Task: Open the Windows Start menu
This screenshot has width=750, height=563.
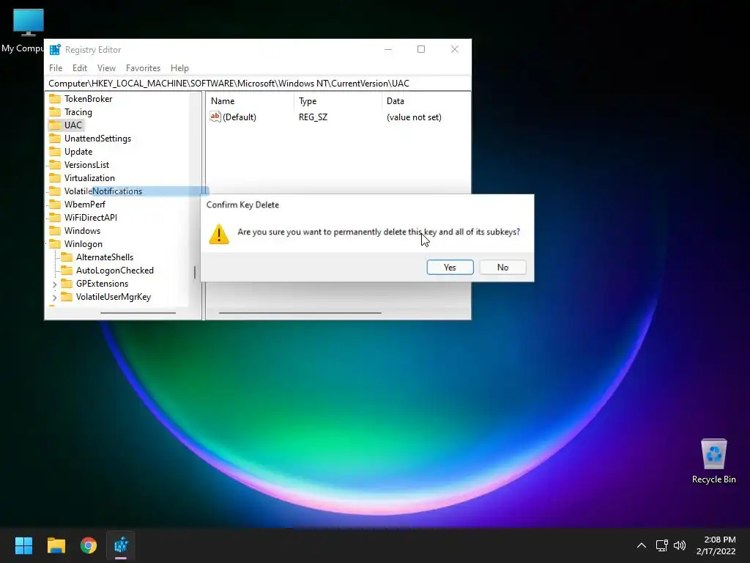Action: [x=23, y=545]
